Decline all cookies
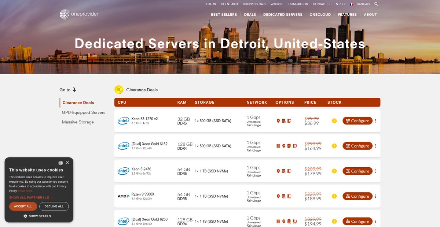440x227 pixels. tap(54, 206)
